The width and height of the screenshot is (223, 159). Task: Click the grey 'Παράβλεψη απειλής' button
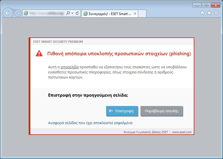pyautogui.click(x=161, y=111)
